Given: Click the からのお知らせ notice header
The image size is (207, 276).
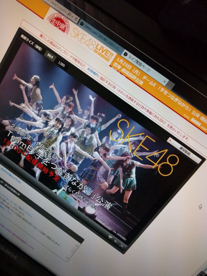Looking at the screenshot, I should tap(41, 210).
